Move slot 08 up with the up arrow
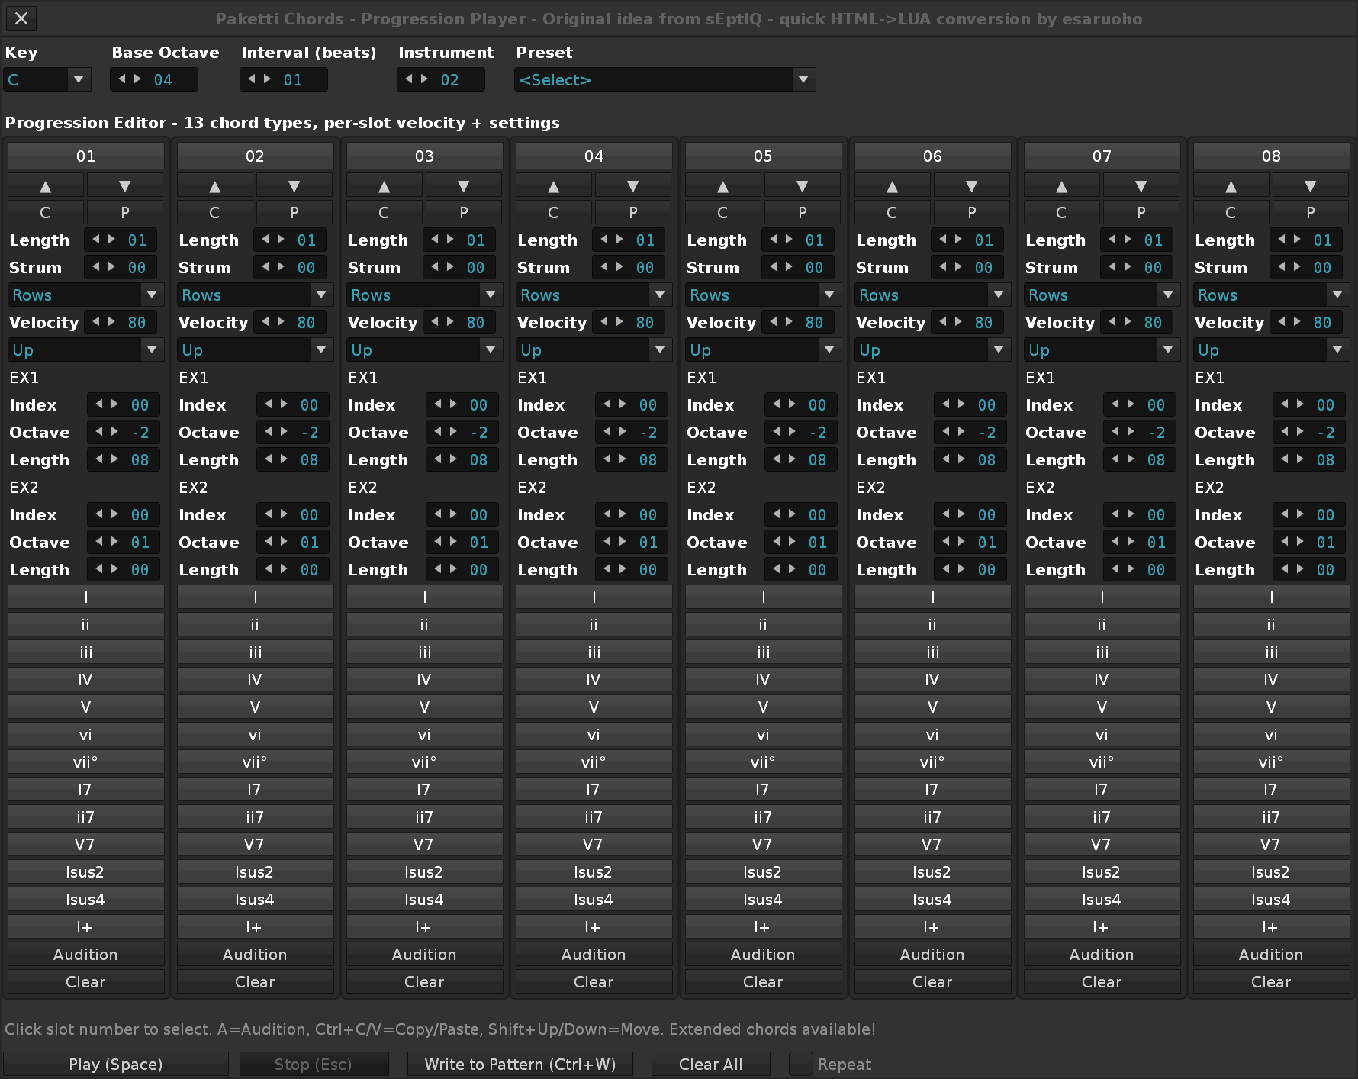The width and height of the screenshot is (1358, 1079). point(1231,185)
